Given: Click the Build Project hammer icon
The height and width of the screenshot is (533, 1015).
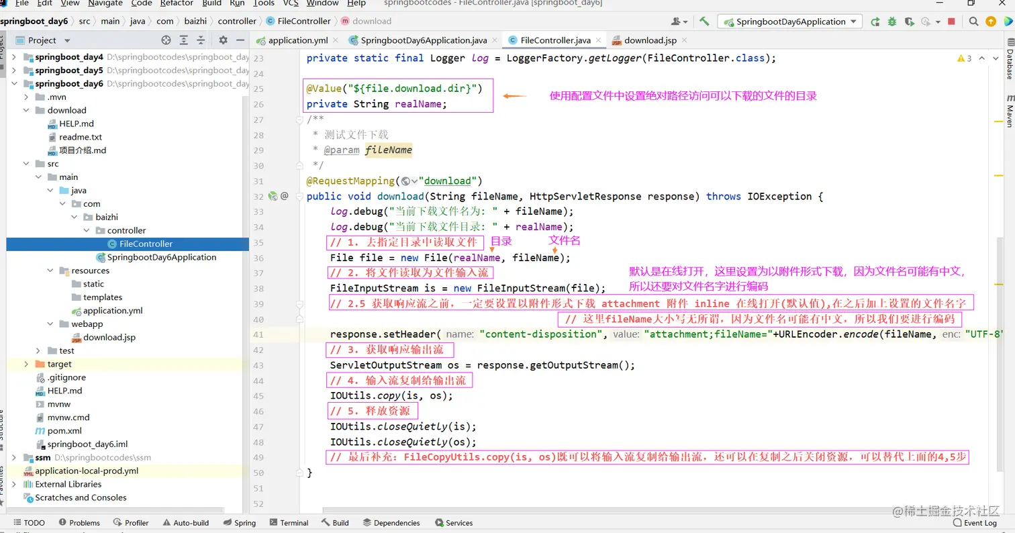Looking at the screenshot, I should click(704, 21).
